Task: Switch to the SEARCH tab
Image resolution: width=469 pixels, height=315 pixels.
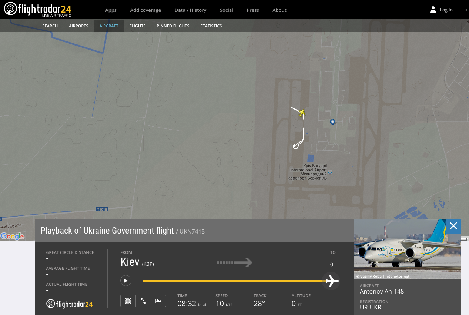Action: point(50,26)
